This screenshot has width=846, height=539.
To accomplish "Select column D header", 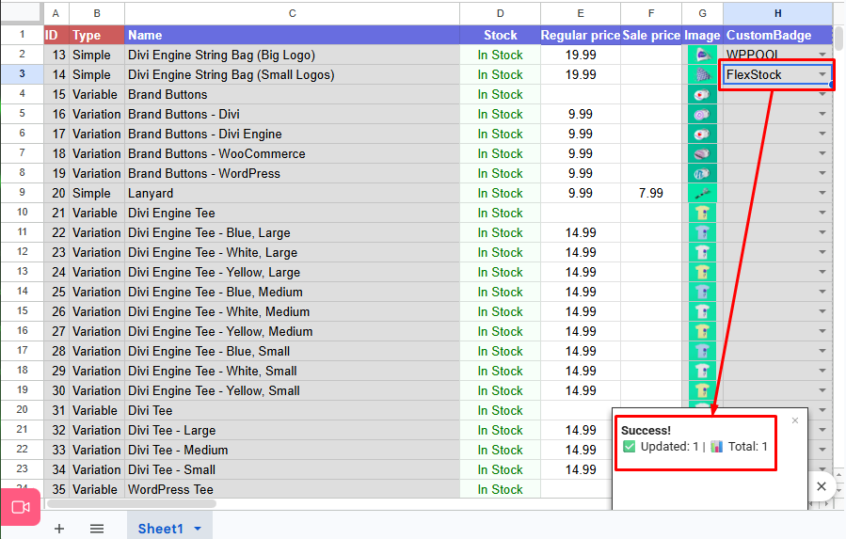I will pos(500,13).
